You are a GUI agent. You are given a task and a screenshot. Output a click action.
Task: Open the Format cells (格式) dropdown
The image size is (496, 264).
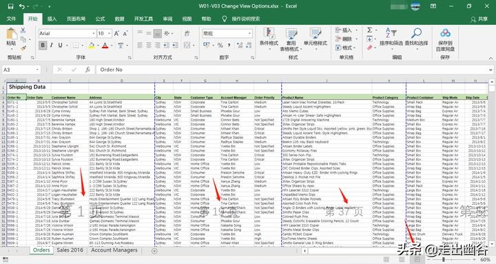point(345,48)
